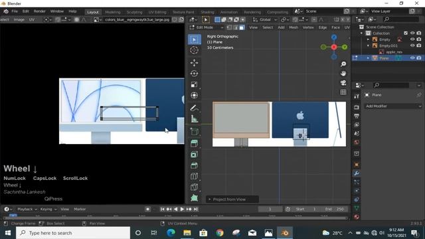This screenshot has width=425, height=239.
Task: Switch to the UV Editing workspace tab
Action: [x=157, y=12]
